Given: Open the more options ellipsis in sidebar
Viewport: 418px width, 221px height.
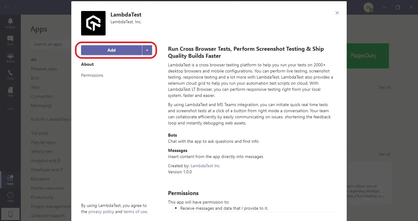Looking at the screenshot, I should (x=10, y=109).
